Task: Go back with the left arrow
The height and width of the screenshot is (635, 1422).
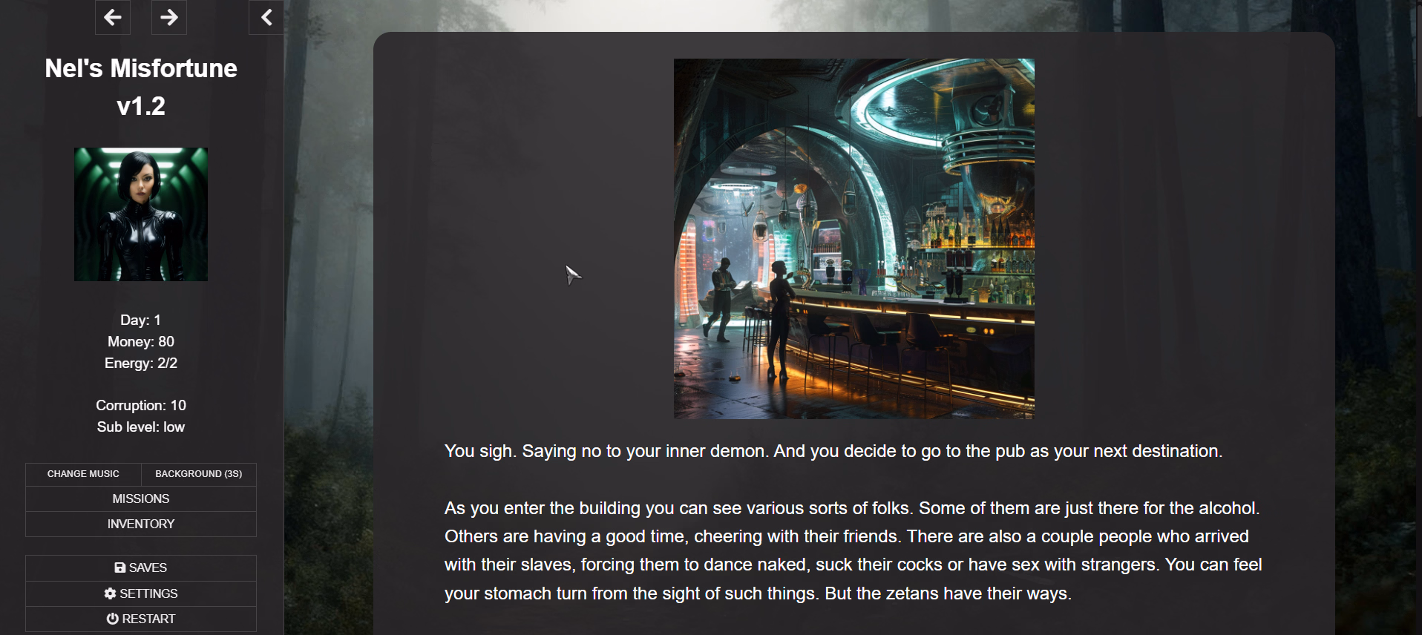Action: [113, 17]
